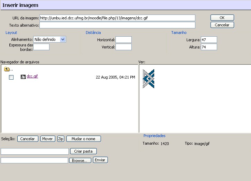Click the Texto alternativo input field
Screen dimensions: 251x181
117,25
